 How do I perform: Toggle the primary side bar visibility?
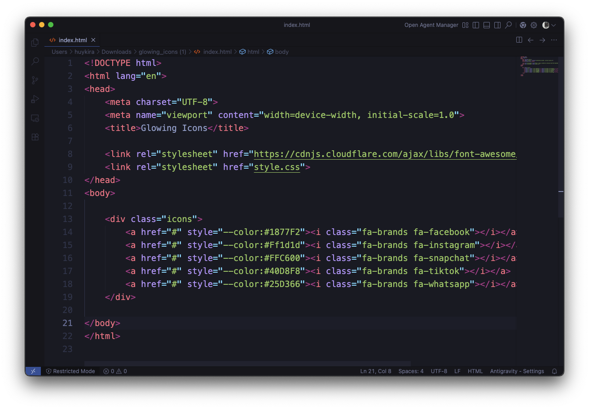(x=476, y=25)
